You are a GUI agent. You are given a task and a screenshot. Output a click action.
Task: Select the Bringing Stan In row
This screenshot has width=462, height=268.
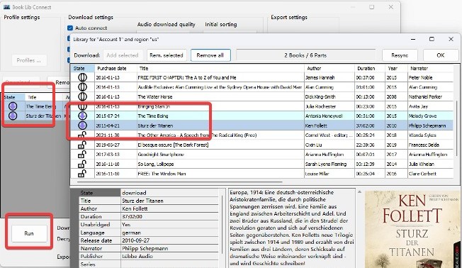[x=261, y=106]
